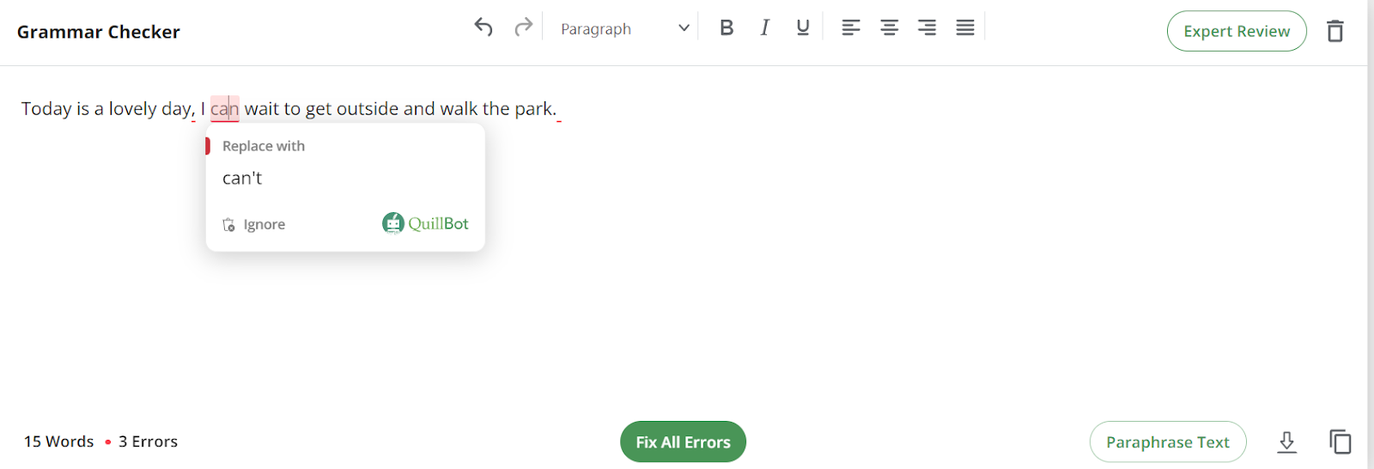Toggle Bold formatting
Viewport: 1374px width, 469px height.
(x=727, y=27)
